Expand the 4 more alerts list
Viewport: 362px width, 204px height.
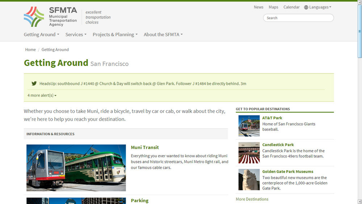42,95
